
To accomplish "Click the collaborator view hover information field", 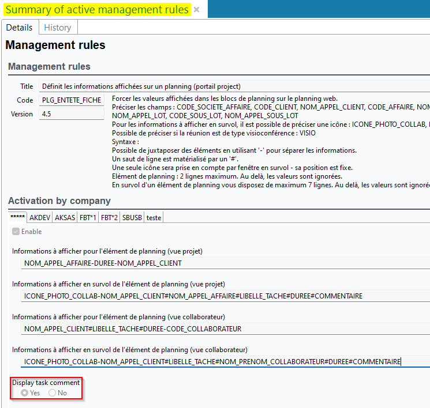I will point(225,362).
